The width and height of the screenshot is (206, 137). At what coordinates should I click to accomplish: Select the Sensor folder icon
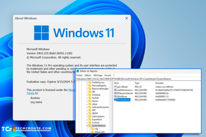(x=90, y=101)
